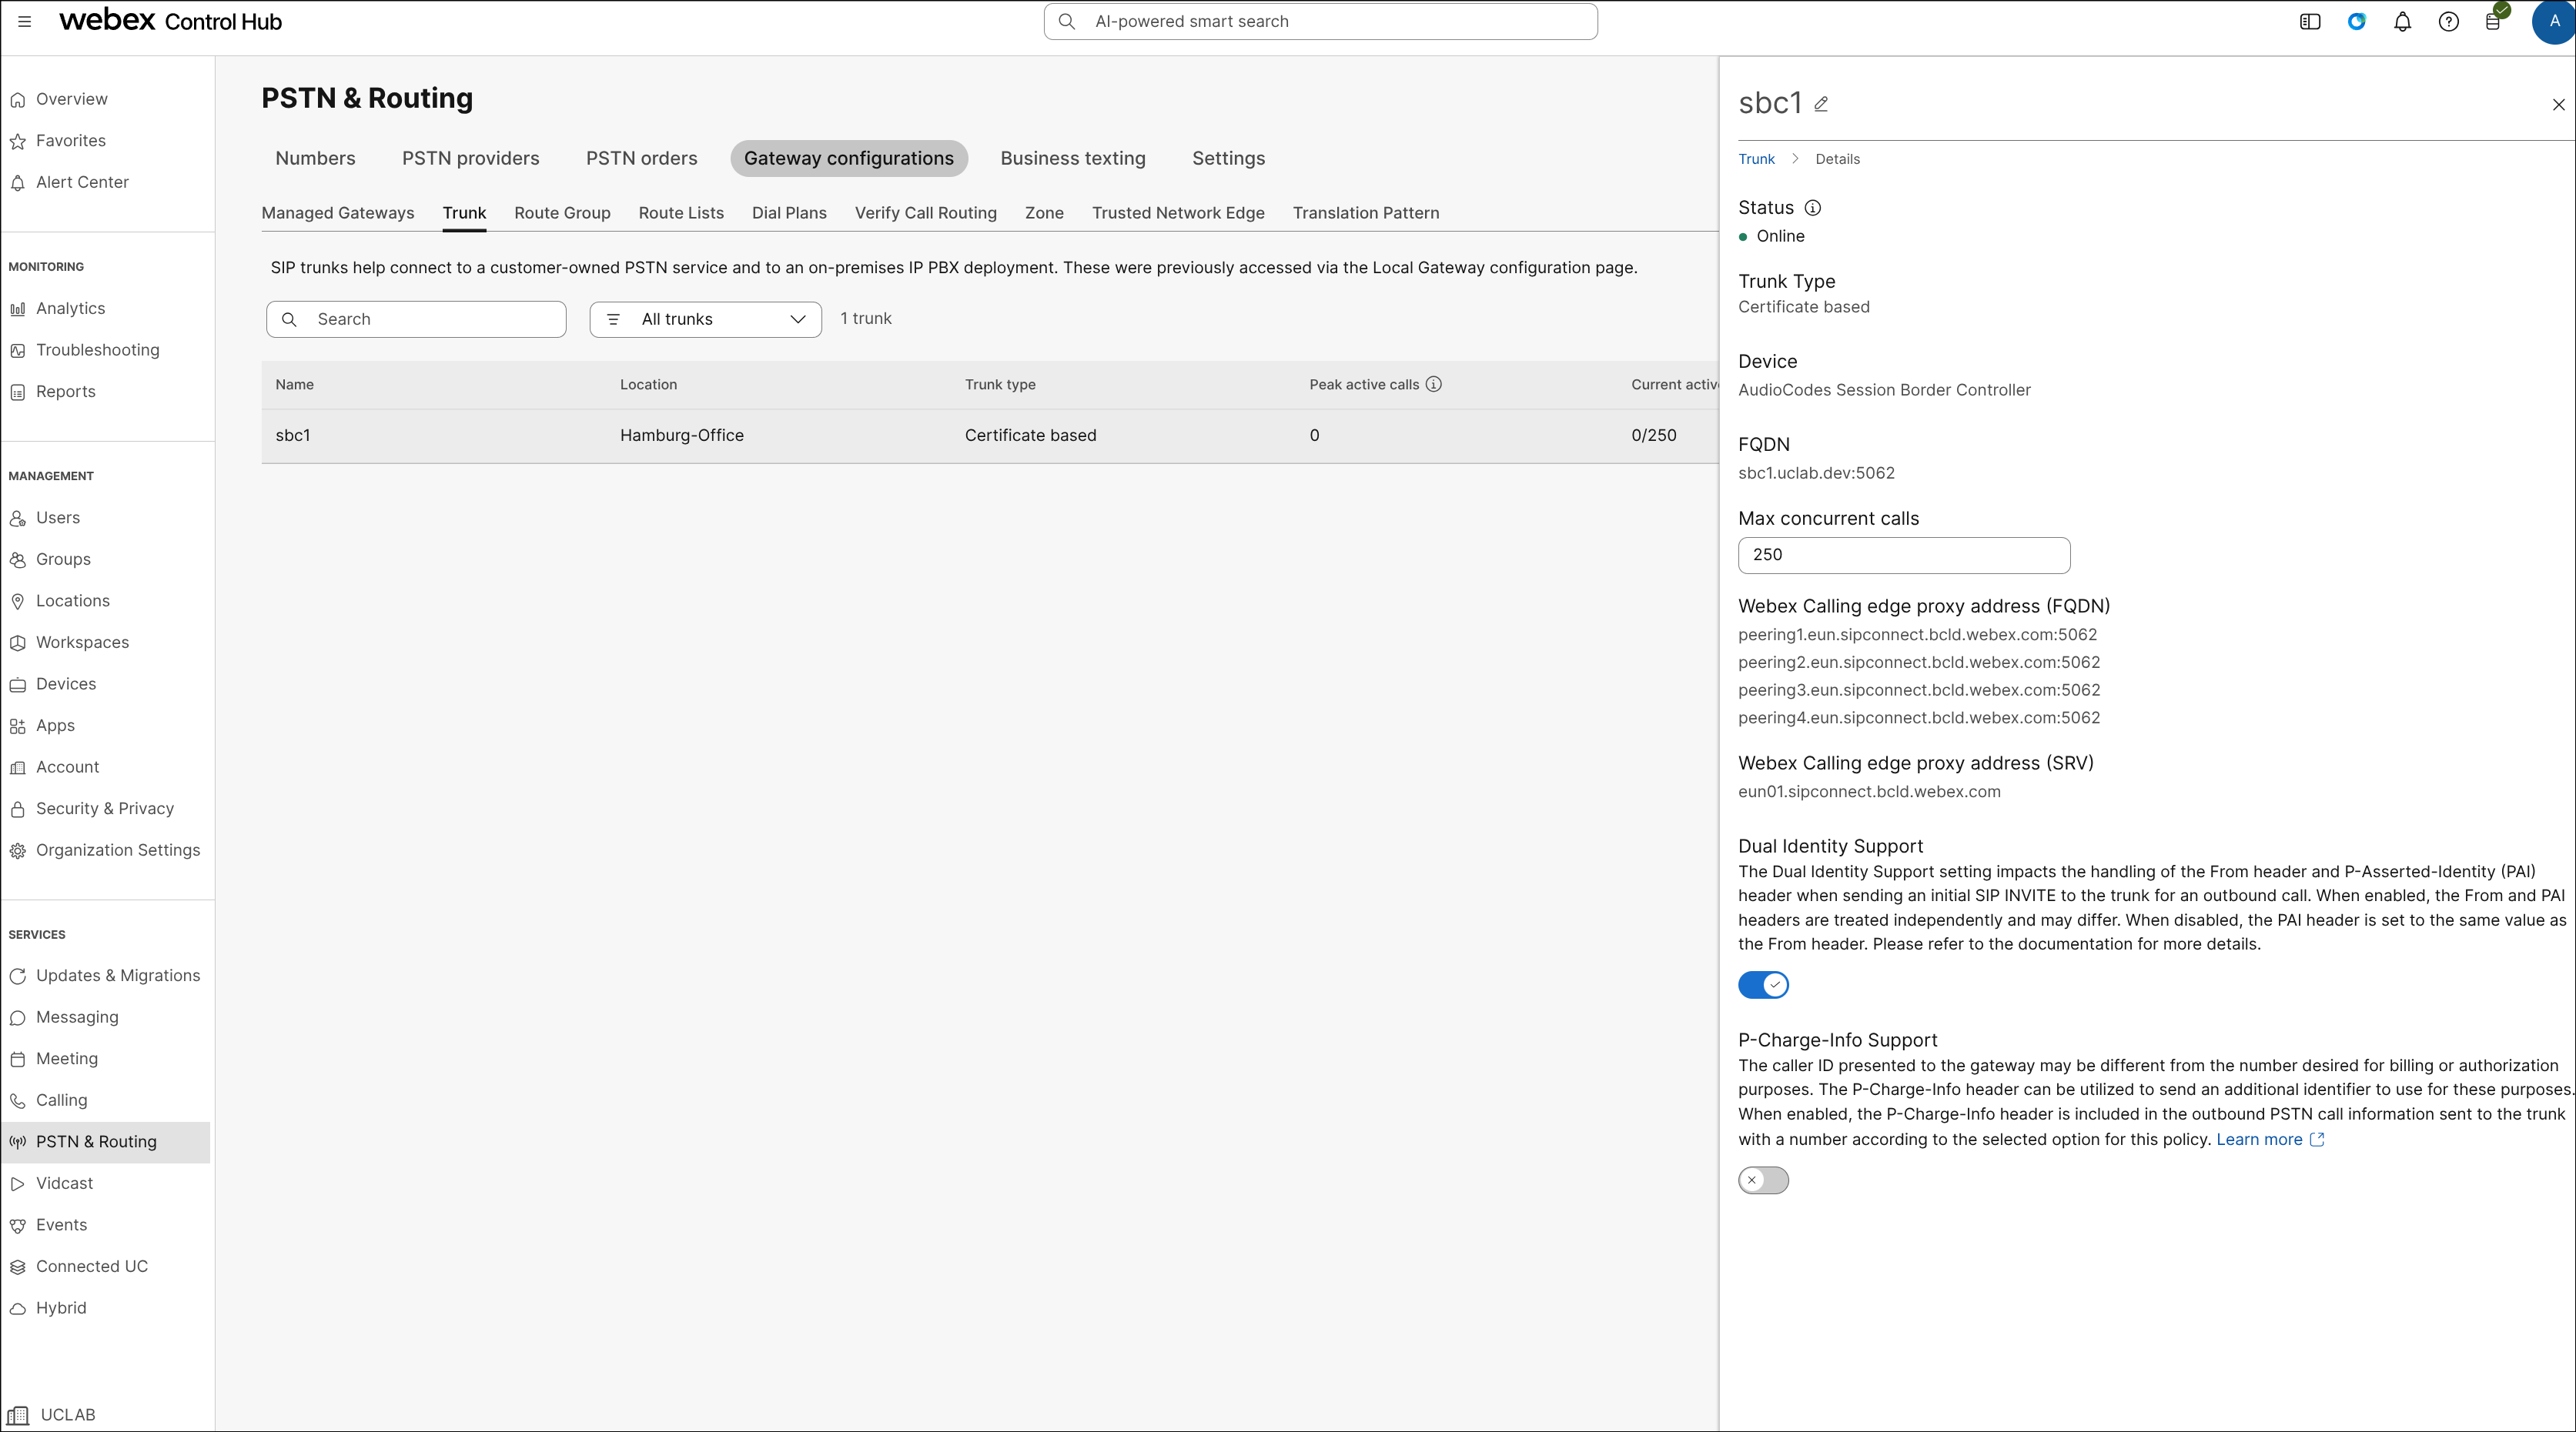Open the Devices section in sidebar
The height and width of the screenshot is (1432, 2576).
tap(66, 683)
